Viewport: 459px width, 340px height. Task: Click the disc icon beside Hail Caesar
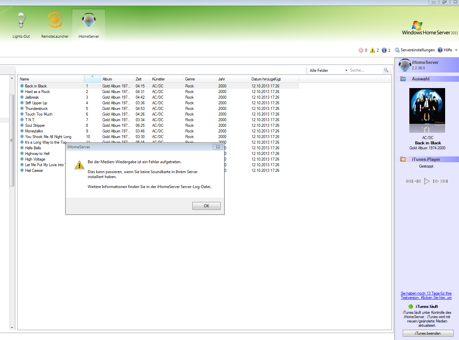[22, 170]
